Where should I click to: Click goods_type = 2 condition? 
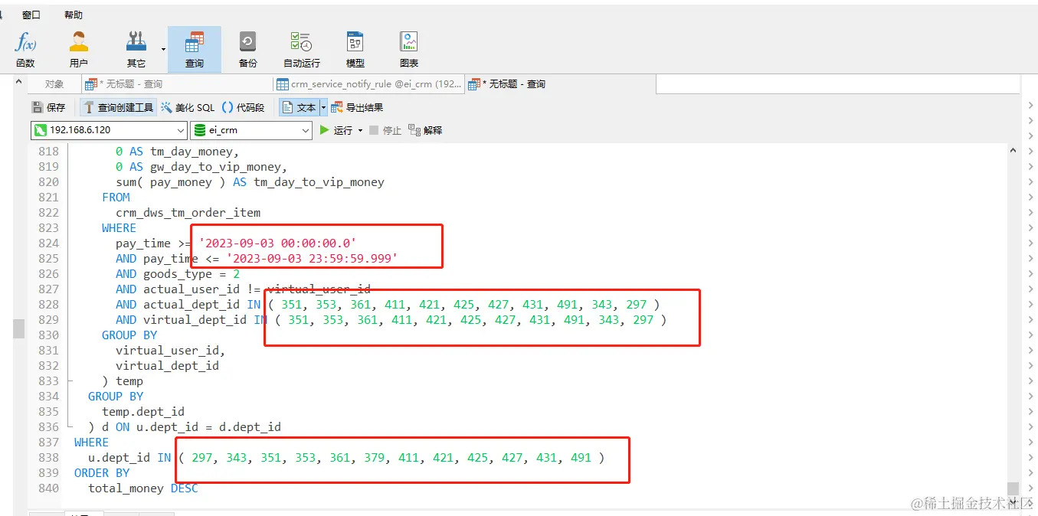(192, 273)
